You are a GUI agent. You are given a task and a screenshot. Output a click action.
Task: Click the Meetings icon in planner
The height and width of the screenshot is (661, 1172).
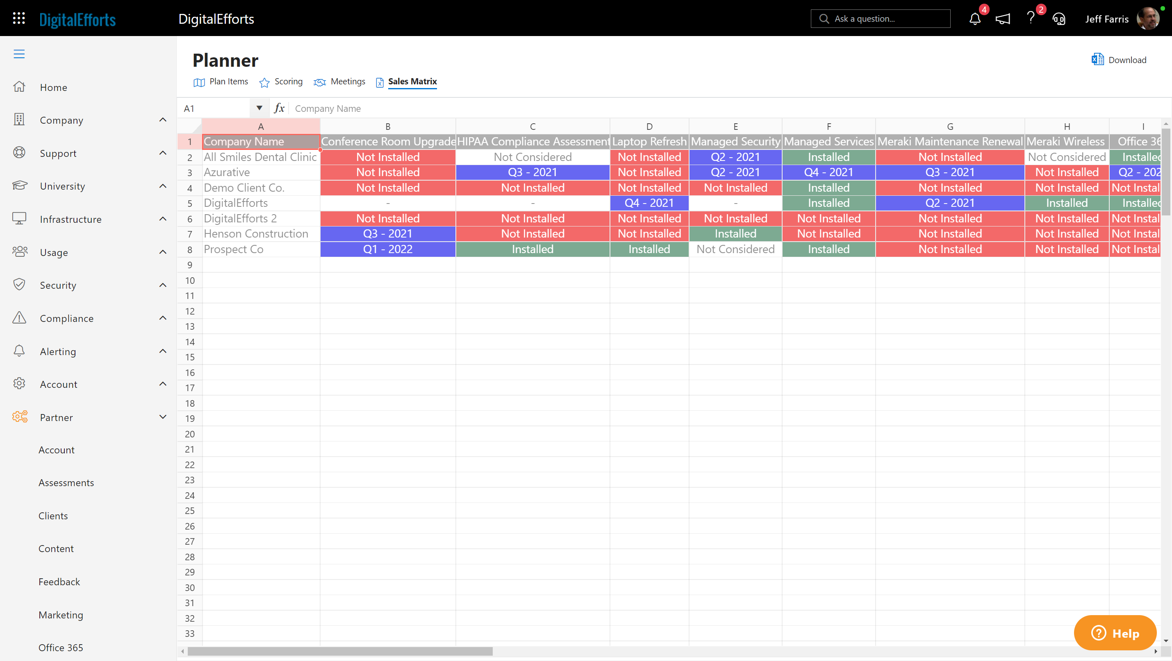[319, 82]
